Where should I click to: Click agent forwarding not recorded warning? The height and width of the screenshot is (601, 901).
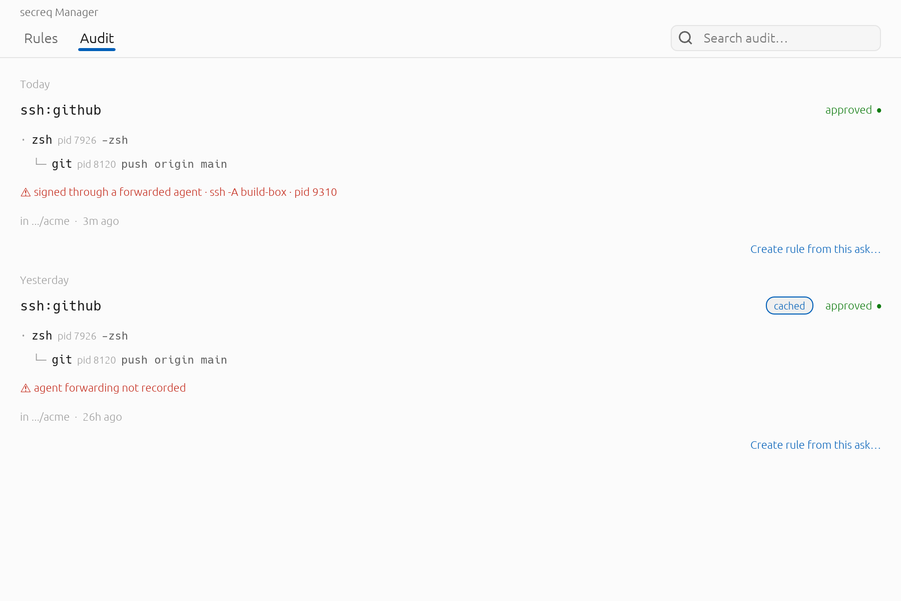tap(103, 388)
